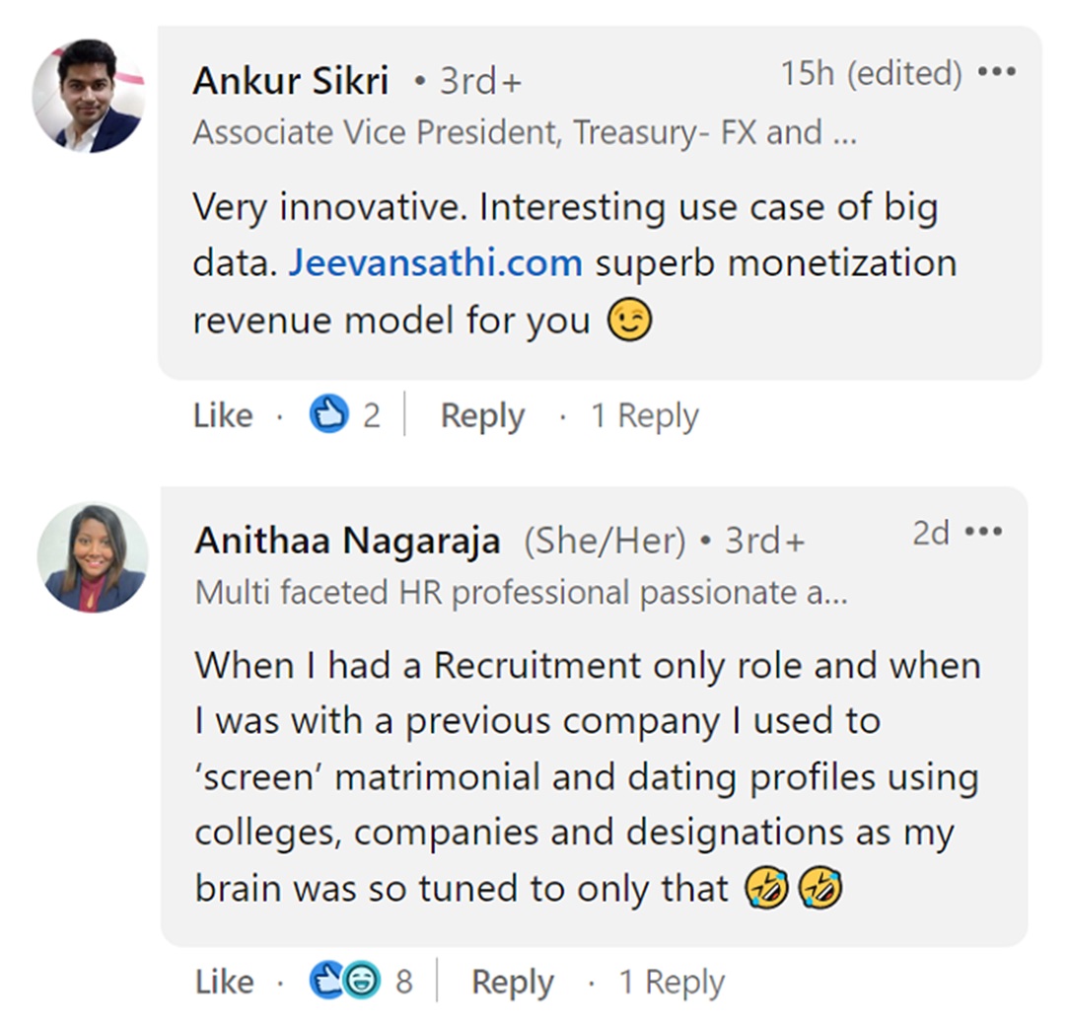View the 8 reactions count on Anithaa's comment
The image size is (1068, 1020).
coord(403,982)
